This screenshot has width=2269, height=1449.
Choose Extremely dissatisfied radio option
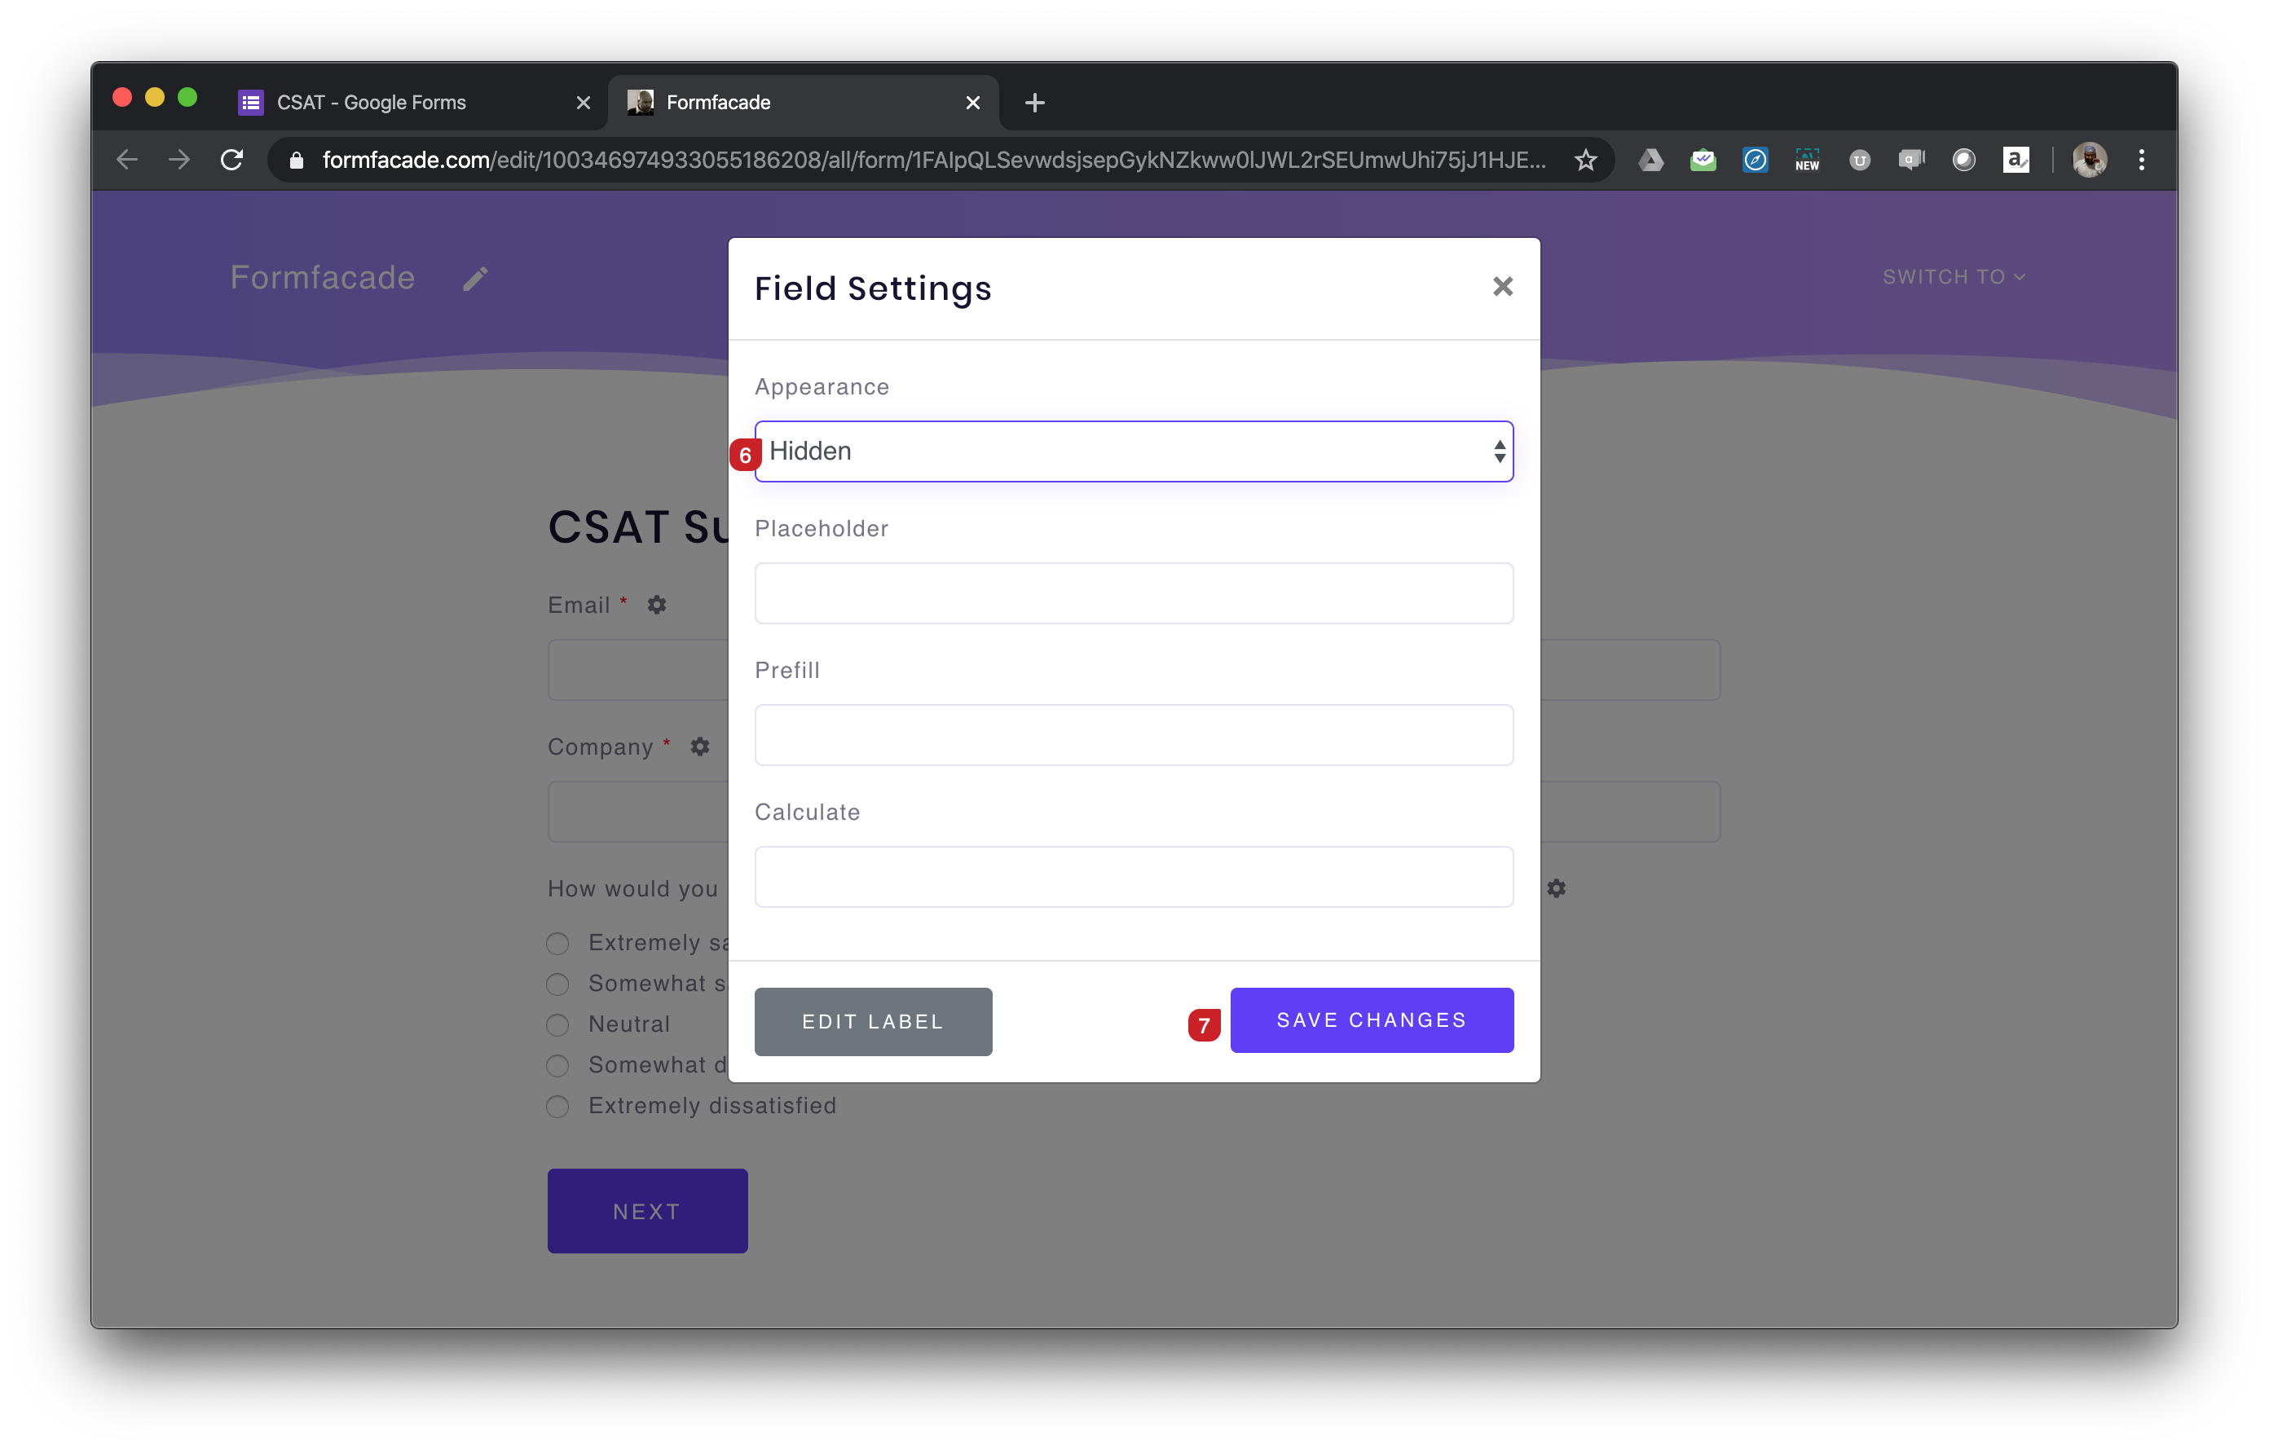pyautogui.click(x=557, y=1106)
